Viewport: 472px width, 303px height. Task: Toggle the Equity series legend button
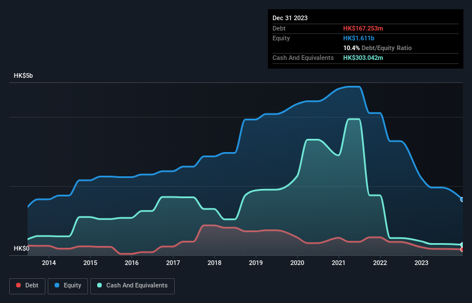pos(68,286)
